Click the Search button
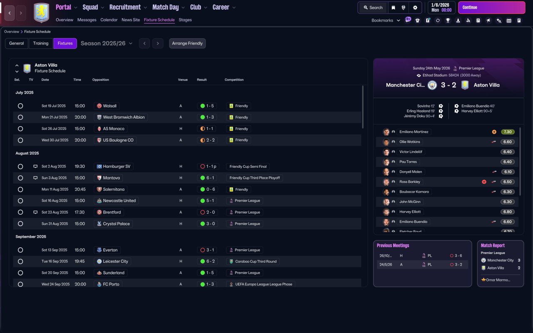The height and width of the screenshot is (333, 533). click(x=373, y=7)
